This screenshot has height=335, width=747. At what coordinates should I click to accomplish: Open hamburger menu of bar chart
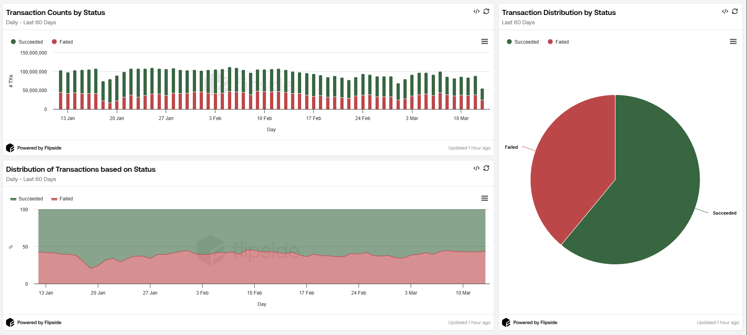[x=484, y=42]
